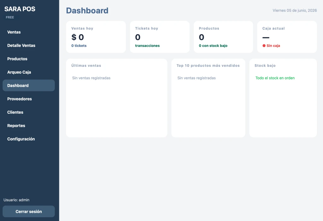The width and height of the screenshot is (323, 221).
Task: Select the Tickets hoy card
Action: (160, 37)
